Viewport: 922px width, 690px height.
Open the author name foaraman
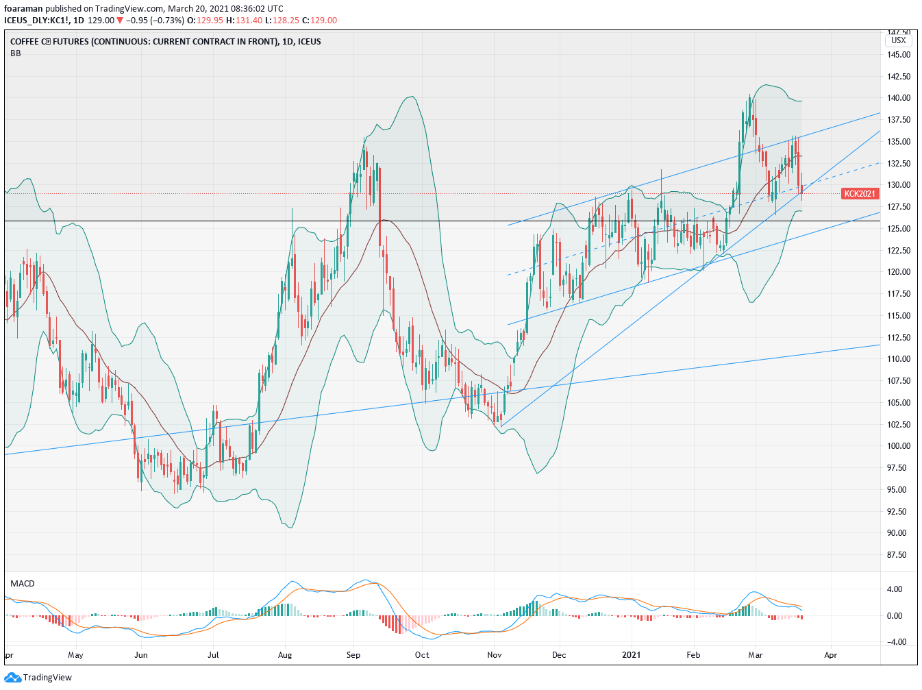[x=22, y=9]
